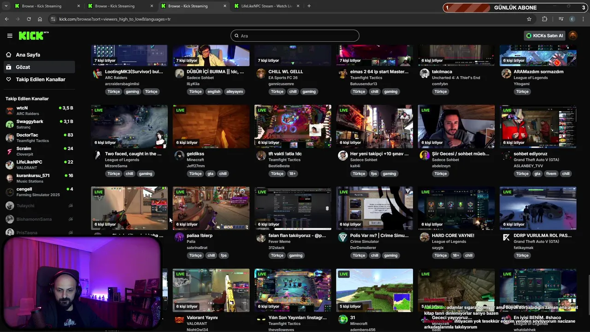Image resolution: width=590 pixels, height=332 pixels.
Task: Open wtcN channel in followed list
Action: [x=39, y=111]
